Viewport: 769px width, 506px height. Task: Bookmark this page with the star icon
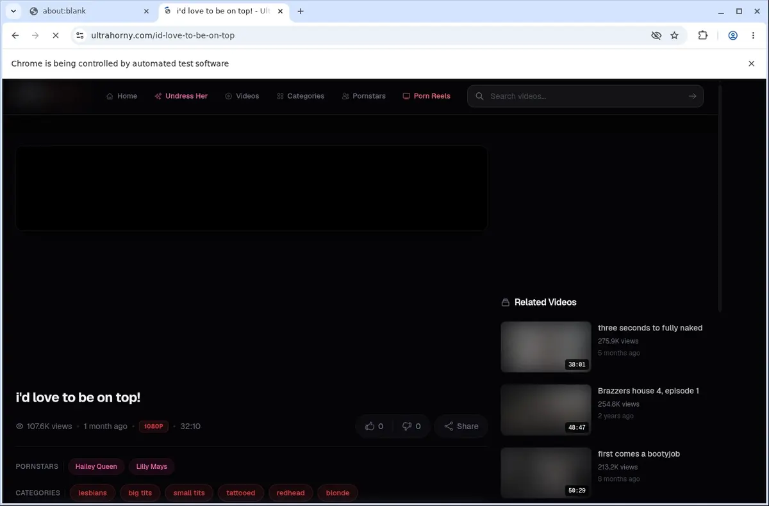pyautogui.click(x=674, y=36)
